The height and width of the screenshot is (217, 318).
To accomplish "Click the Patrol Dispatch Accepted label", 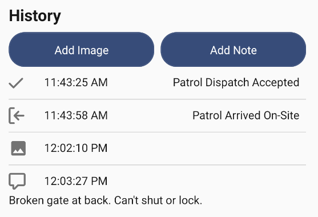I will (x=236, y=83).
